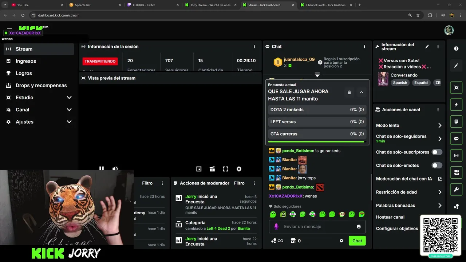Image resolution: width=466 pixels, height=262 pixels.
Task: Focus the Enviar un mensaje input
Action: [x=317, y=226]
